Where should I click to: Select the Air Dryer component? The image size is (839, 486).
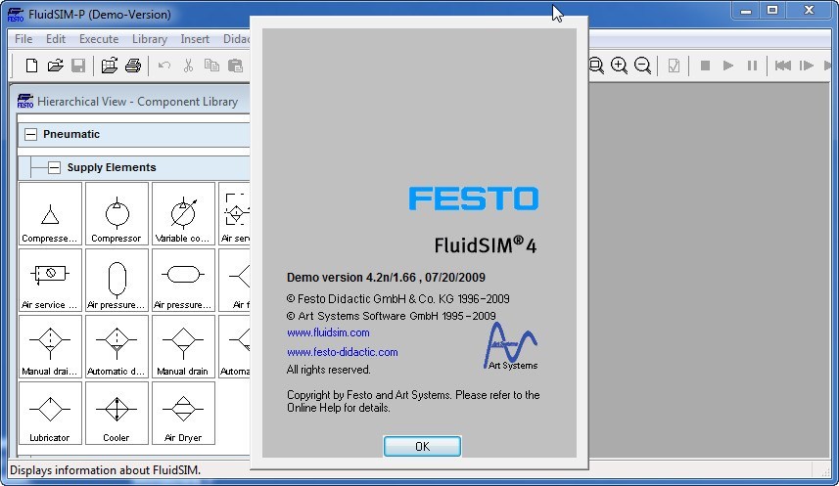point(183,413)
